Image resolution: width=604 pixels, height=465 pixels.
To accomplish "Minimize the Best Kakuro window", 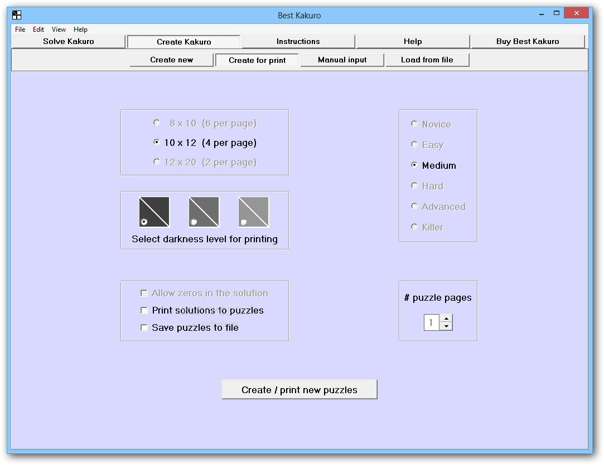I will 542,14.
